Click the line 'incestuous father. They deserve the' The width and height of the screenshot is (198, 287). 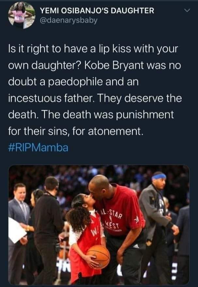(95, 98)
